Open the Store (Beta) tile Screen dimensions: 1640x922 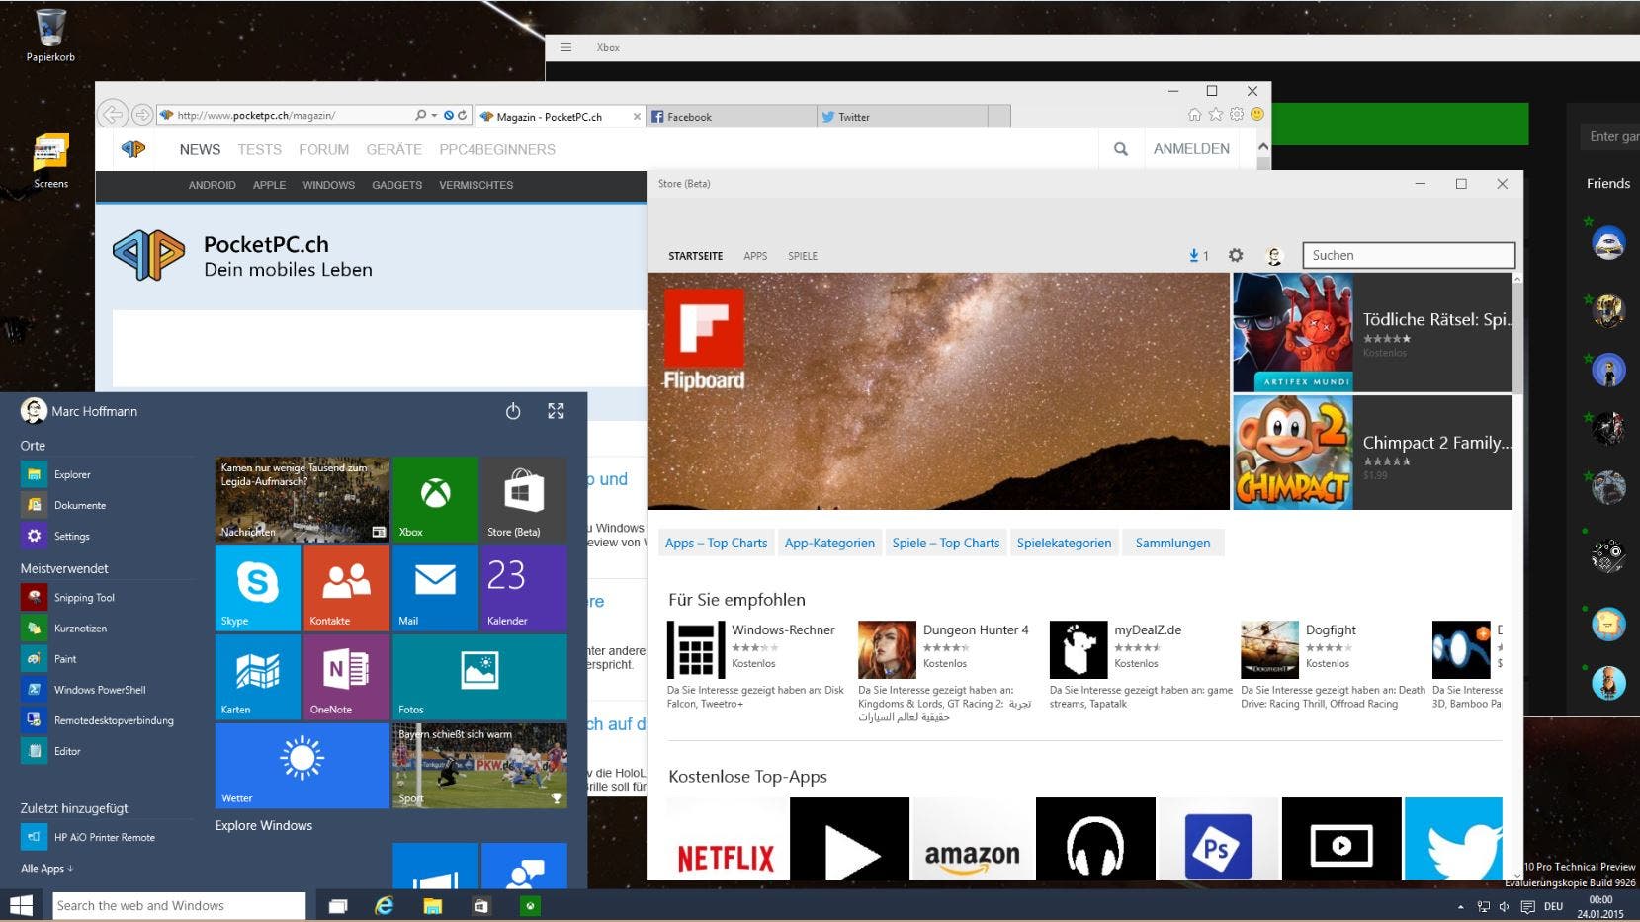(x=524, y=500)
